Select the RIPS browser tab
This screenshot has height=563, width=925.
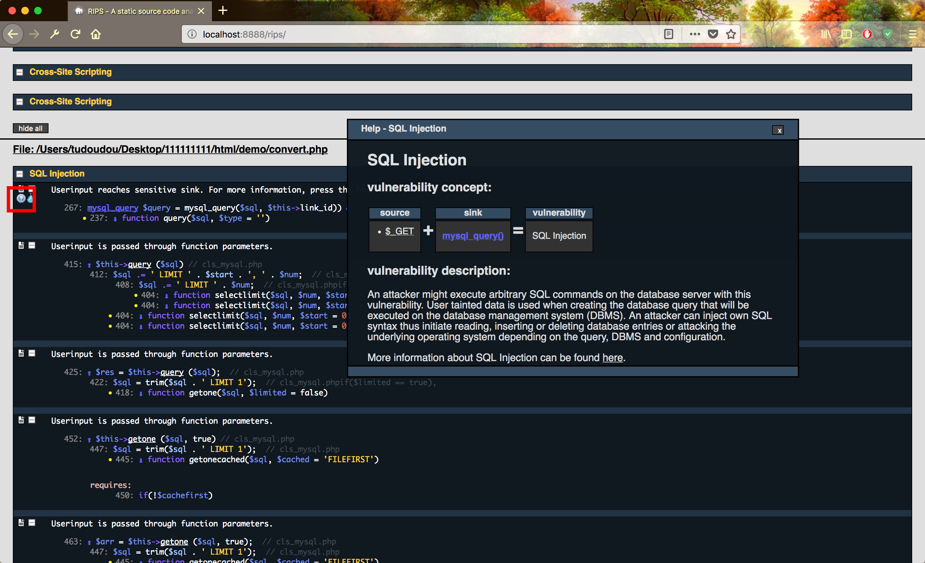[139, 11]
